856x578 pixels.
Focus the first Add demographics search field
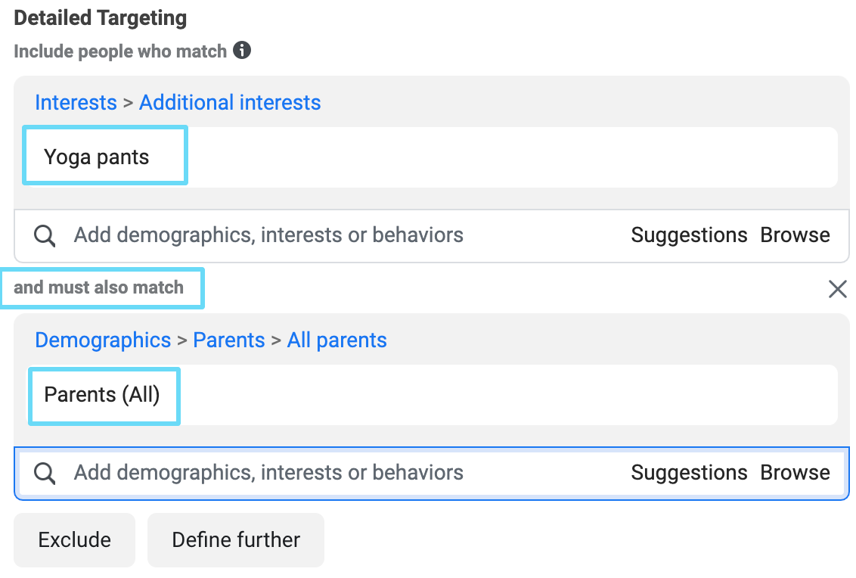coord(431,236)
